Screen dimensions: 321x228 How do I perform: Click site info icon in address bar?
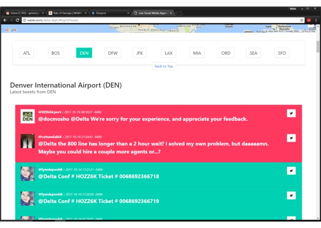tap(24, 20)
